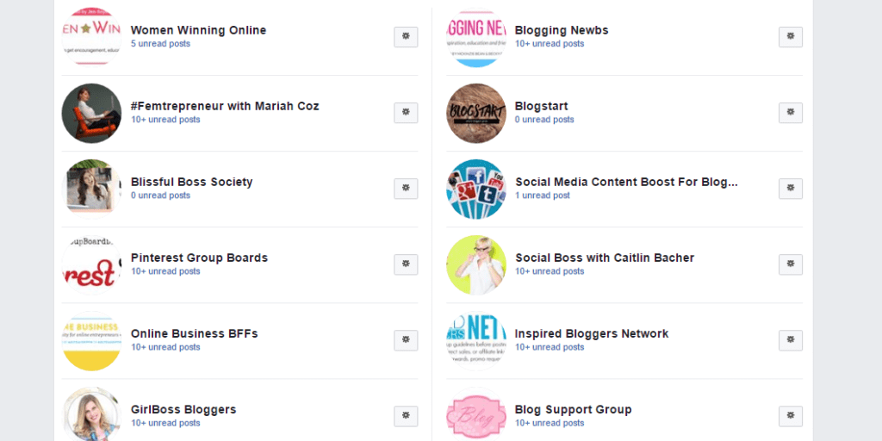Open gear menu for #Femtrepreneur with Mariah Coz
Viewport: 882px width, 441px height.
[x=406, y=113]
